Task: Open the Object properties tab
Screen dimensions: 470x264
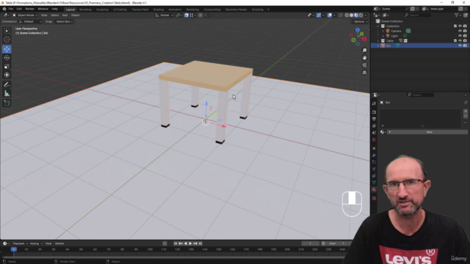Action: [x=374, y=148]
